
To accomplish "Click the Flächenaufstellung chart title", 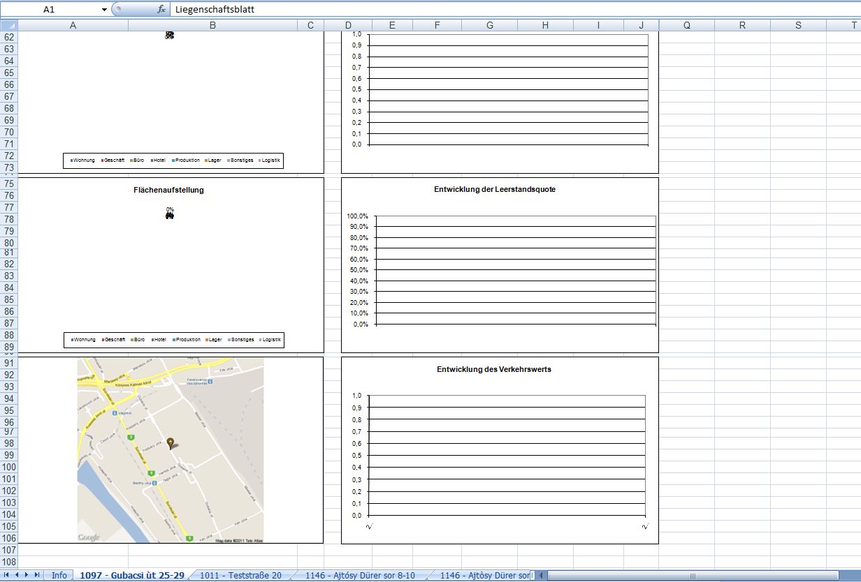I will point(168,190).
